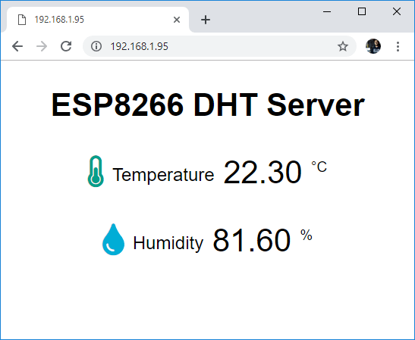Viewport: 415px width, 340px height.
Task: Click the page icon on the tab
Action: [22, 20]
